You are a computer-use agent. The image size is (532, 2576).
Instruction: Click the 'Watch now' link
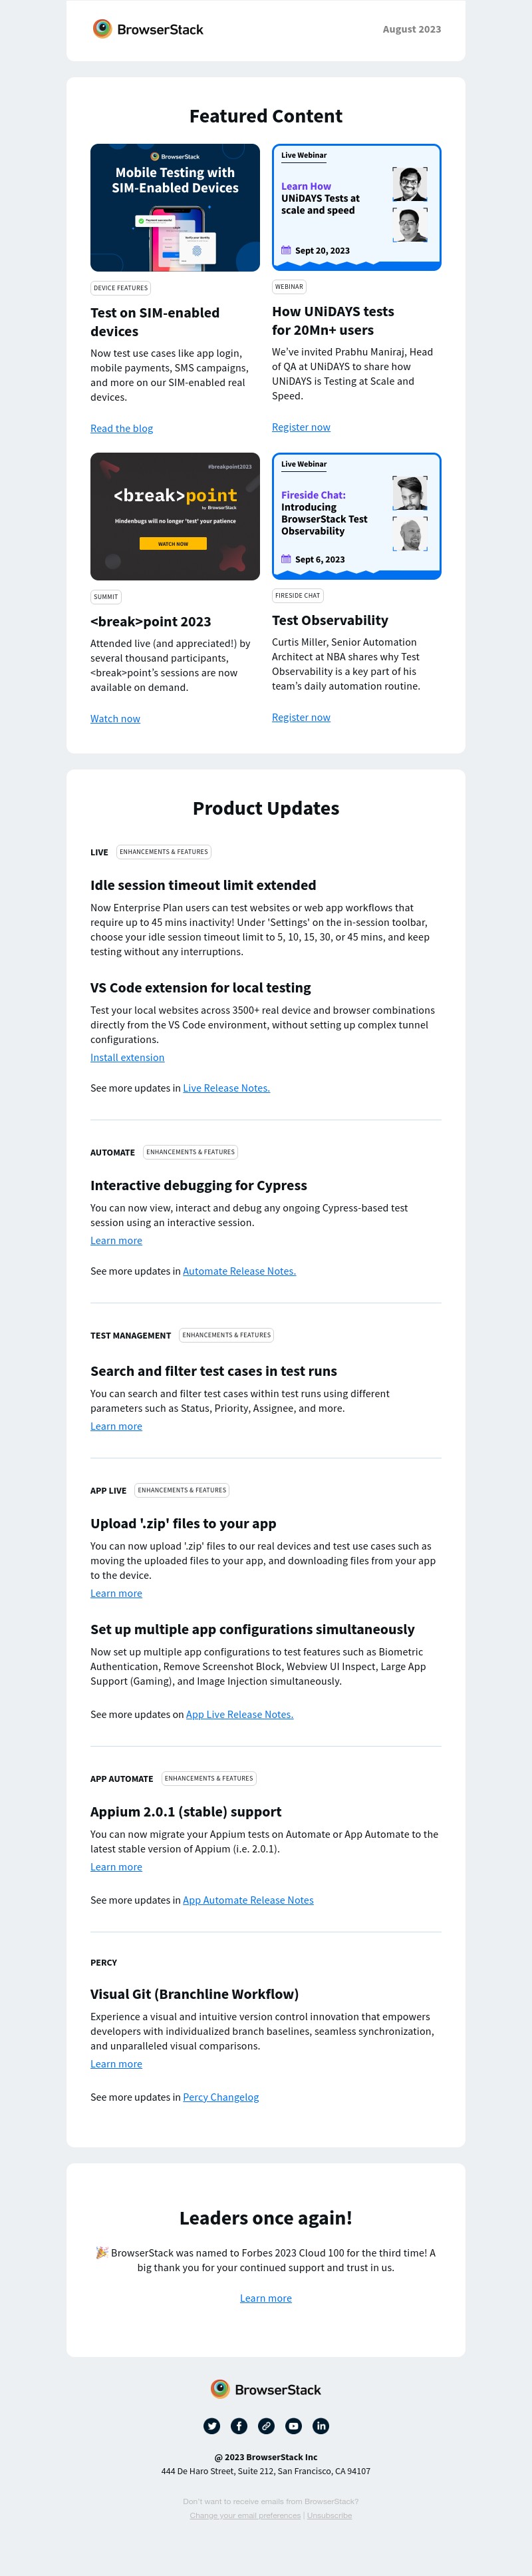[x=116, y=718]
